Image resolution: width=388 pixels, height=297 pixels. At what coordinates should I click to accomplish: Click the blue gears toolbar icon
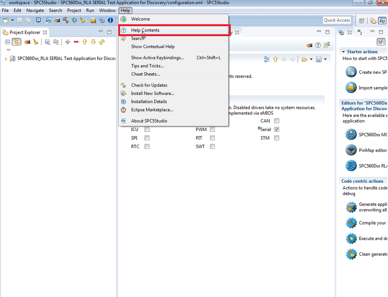102,20
